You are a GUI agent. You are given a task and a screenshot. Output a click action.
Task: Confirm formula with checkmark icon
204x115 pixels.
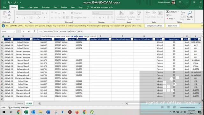pos(29,31)
